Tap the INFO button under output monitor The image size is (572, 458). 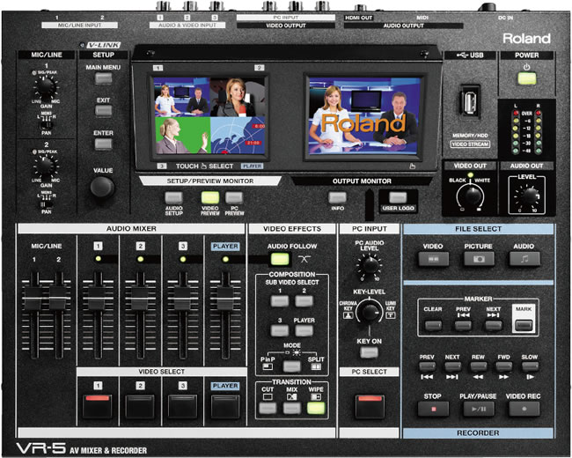pos(337,197)
